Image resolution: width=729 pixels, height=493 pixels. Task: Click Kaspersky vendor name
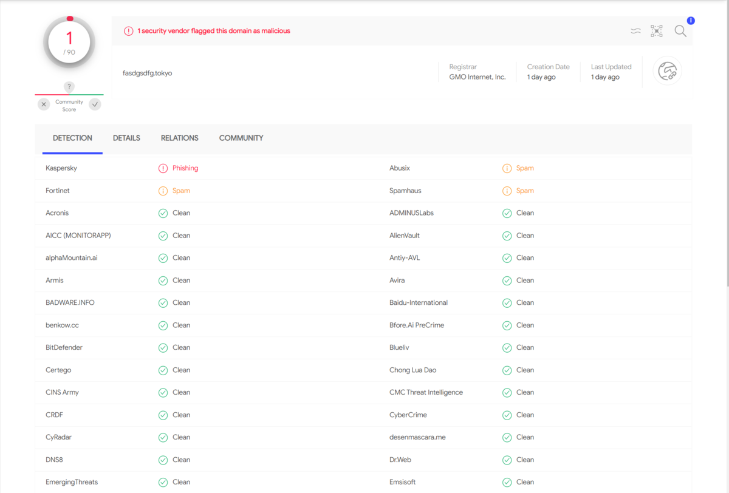(x=61, y=168)
